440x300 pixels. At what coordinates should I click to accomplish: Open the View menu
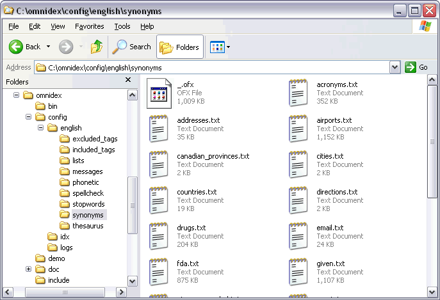(x=58, y=26)
